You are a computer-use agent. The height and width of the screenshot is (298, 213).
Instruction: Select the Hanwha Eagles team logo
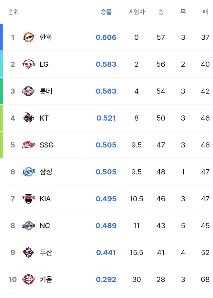(29, 37)
